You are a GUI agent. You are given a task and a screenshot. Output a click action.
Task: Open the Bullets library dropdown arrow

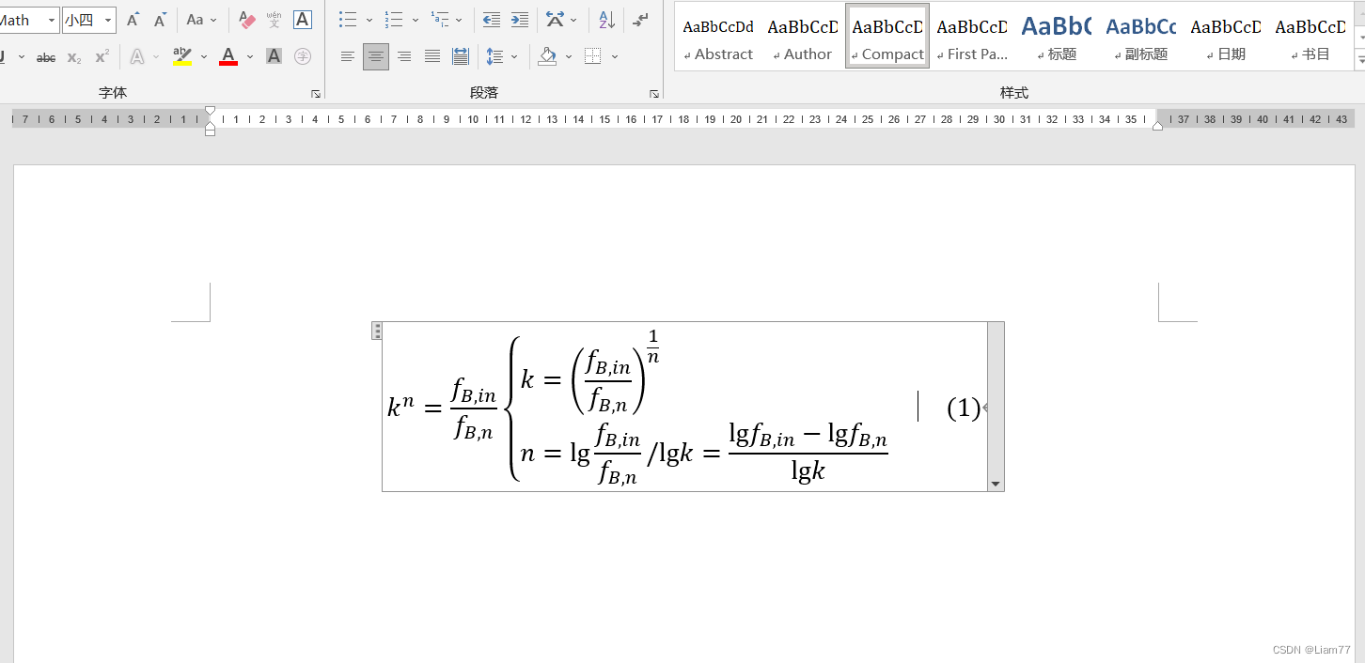coord(369,20)
